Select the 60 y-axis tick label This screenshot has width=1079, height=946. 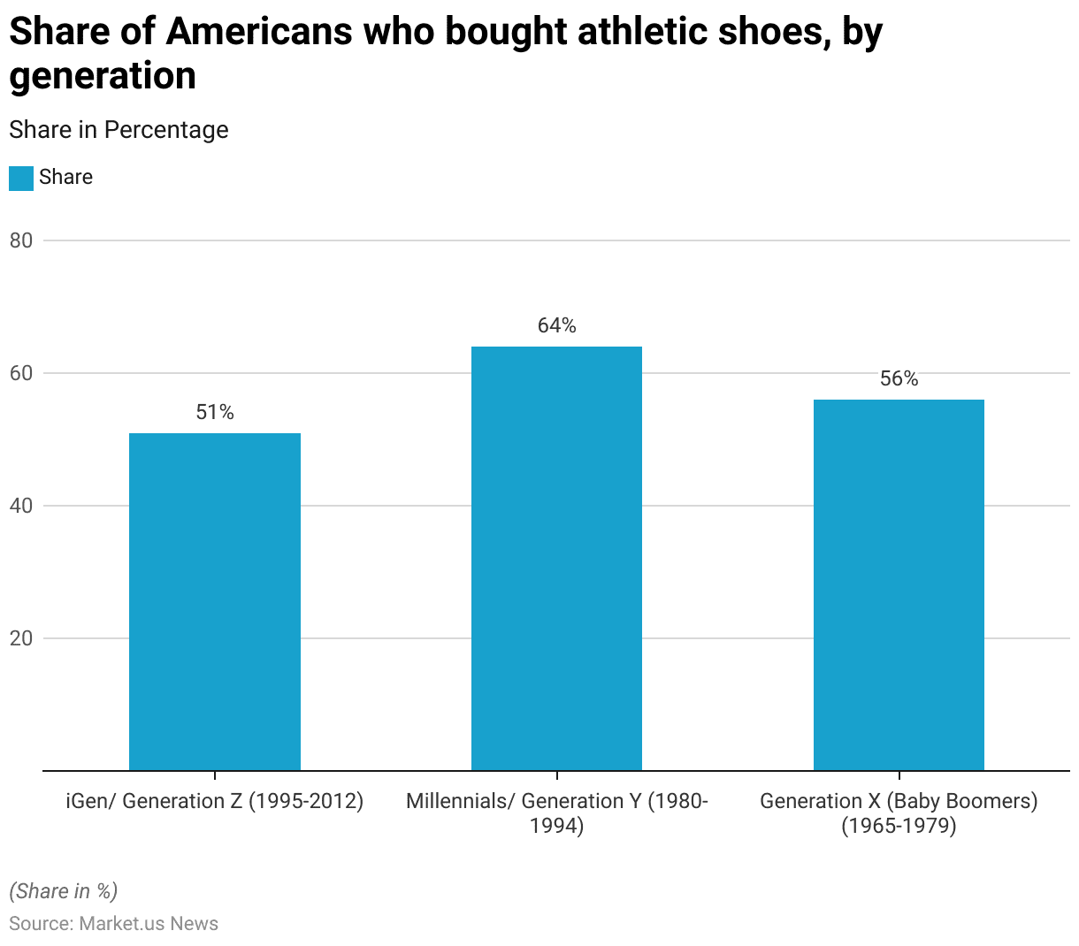[x=21, y=373]
